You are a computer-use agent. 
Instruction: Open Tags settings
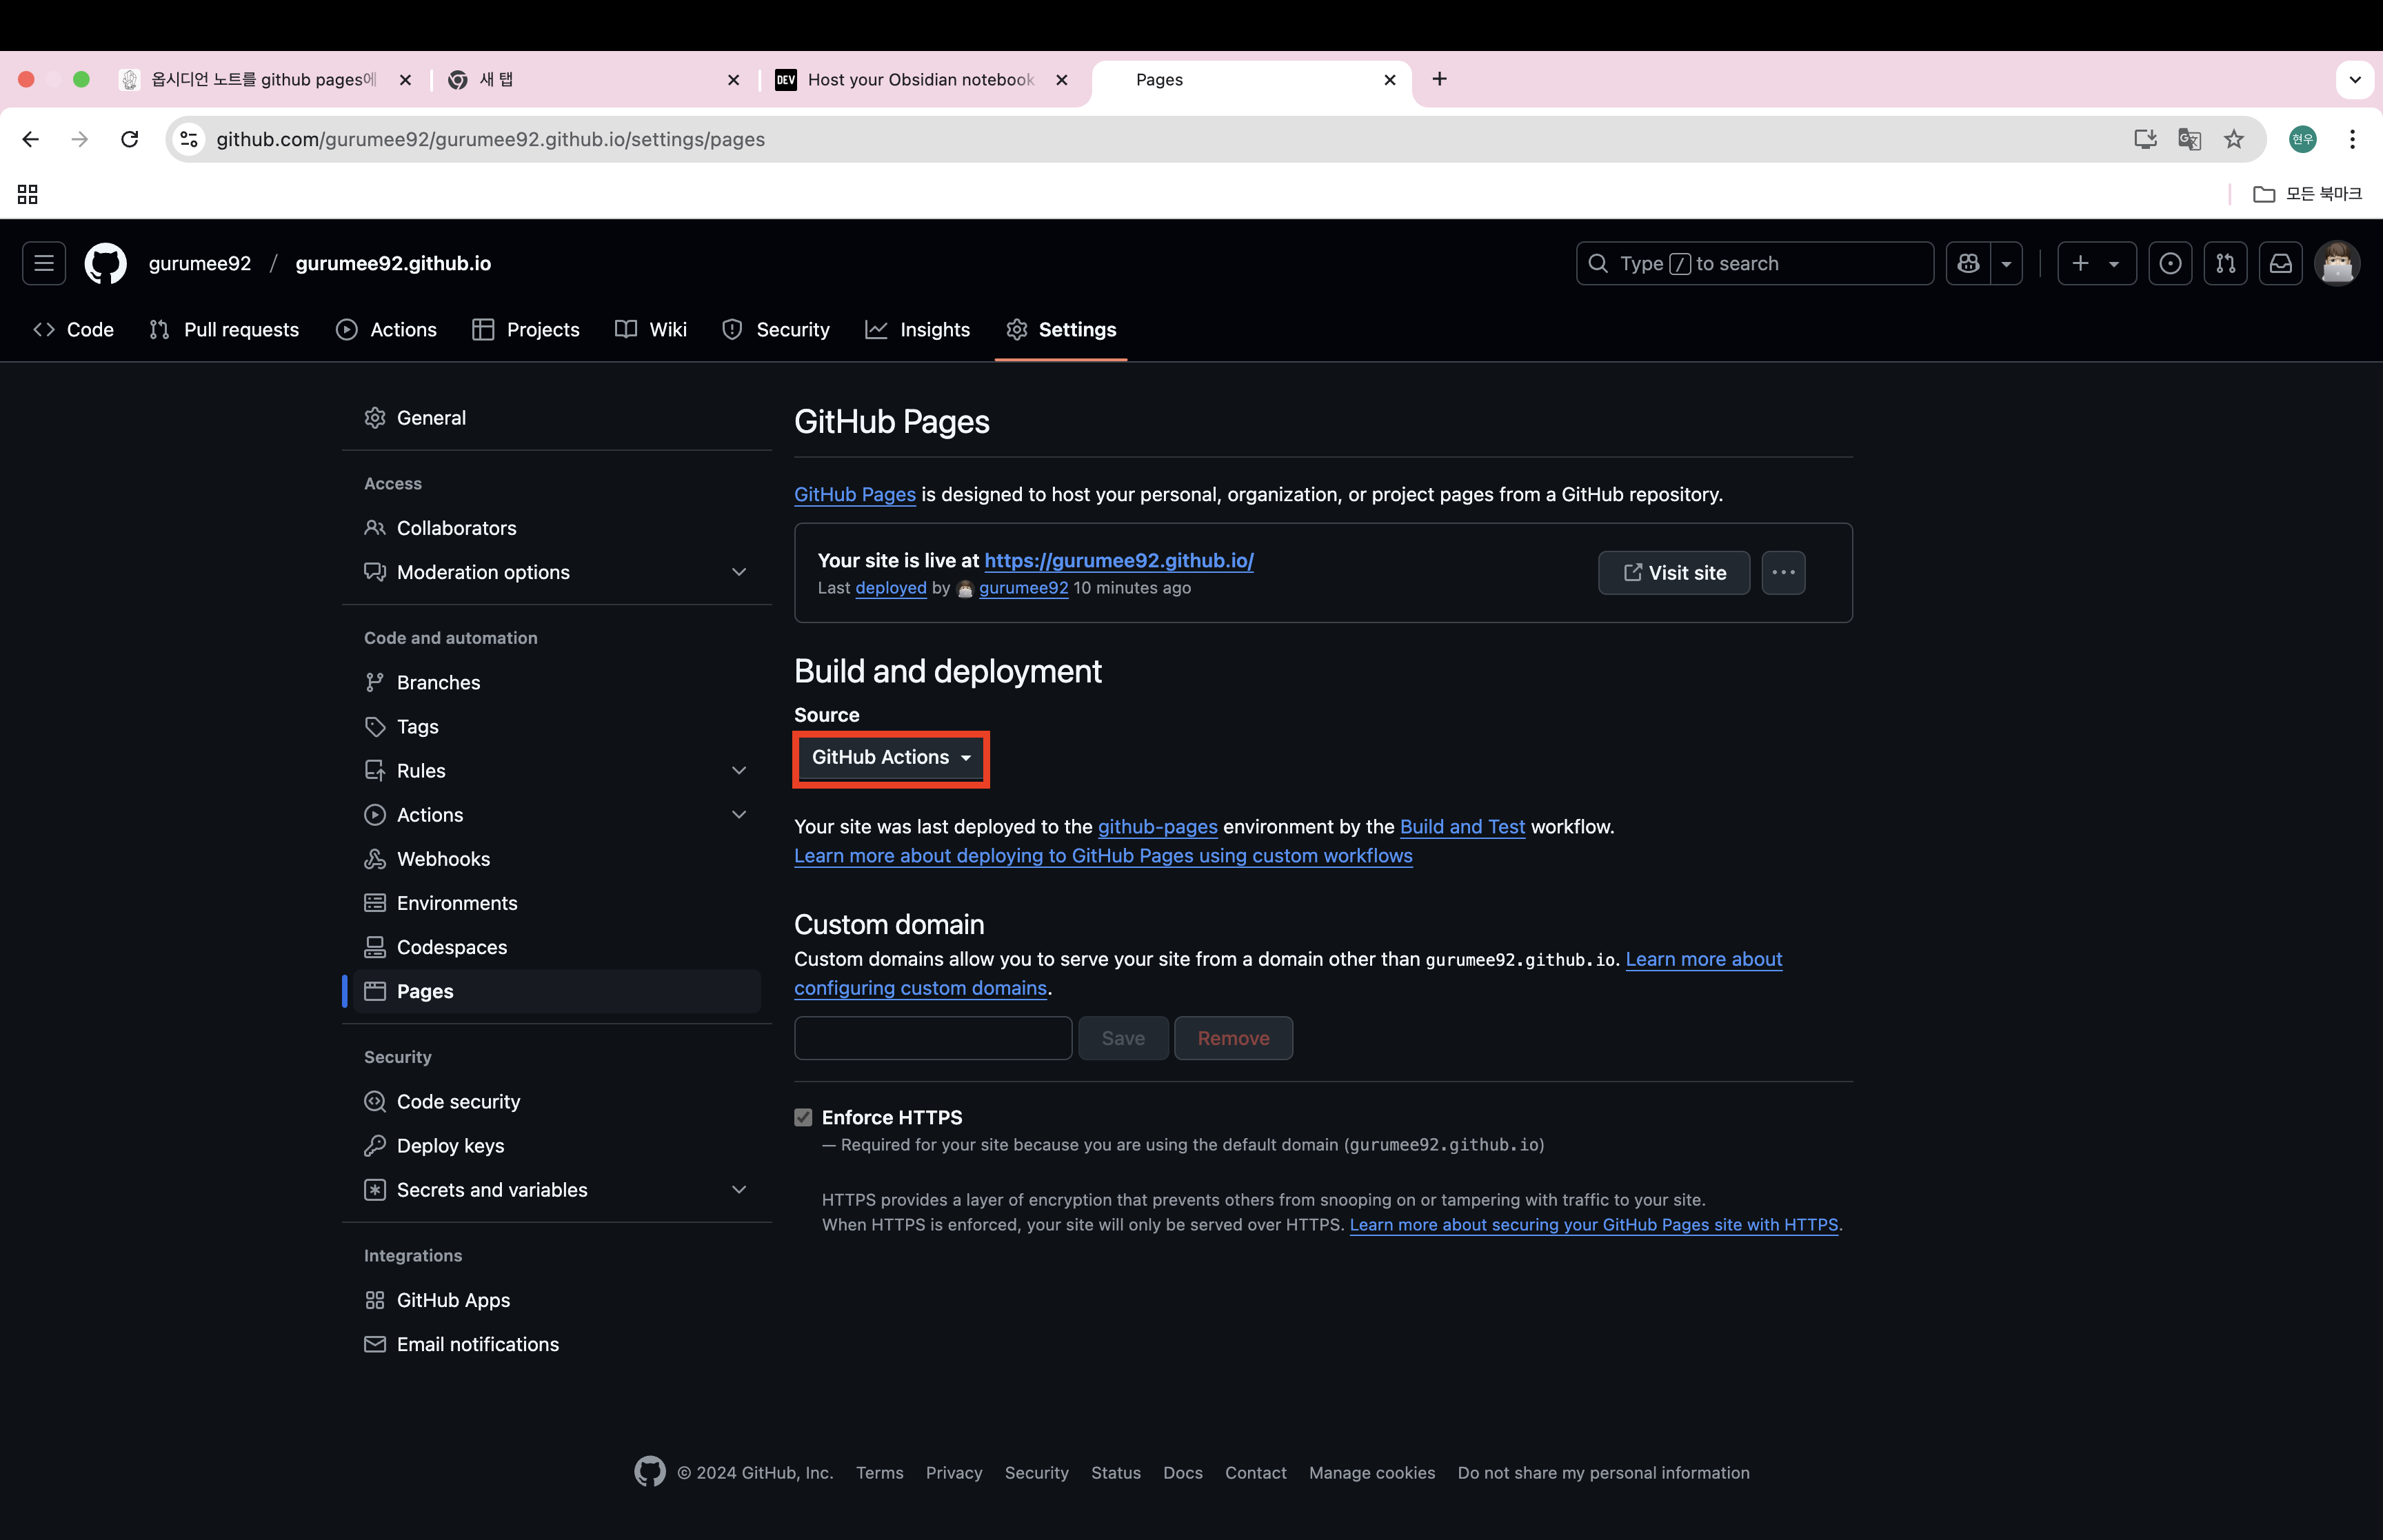tap(557, 726)
